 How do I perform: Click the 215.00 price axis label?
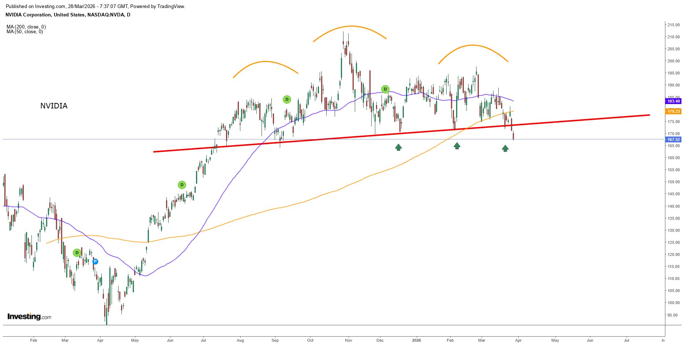[673, 25]
